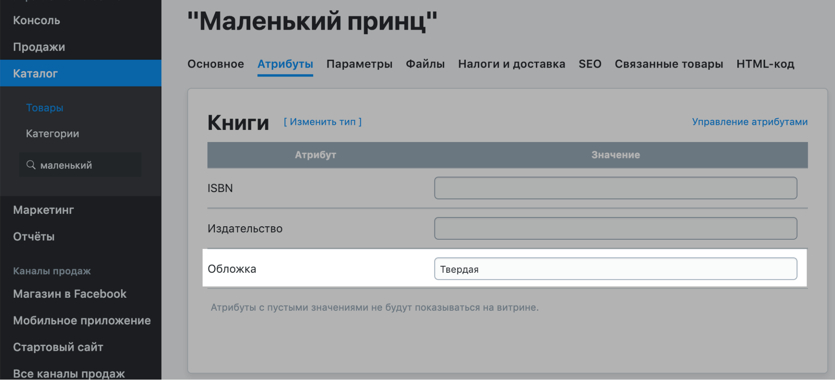Switch to the SEO tab

[x=590, y=64]
